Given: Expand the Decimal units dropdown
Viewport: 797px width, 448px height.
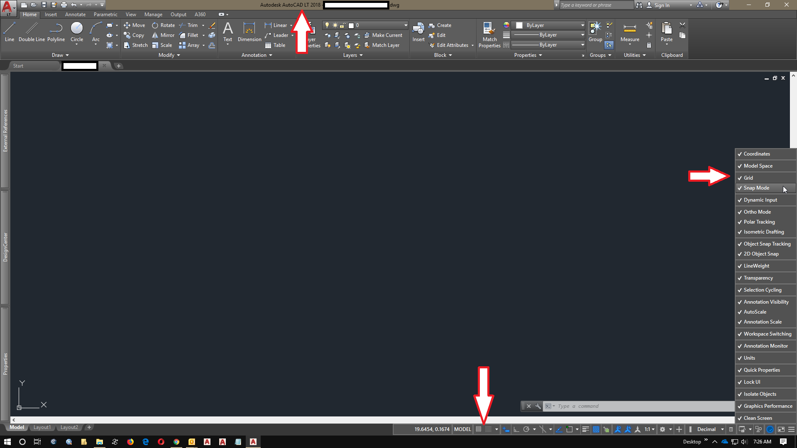Looking at the screenshot, I should 722,429.
